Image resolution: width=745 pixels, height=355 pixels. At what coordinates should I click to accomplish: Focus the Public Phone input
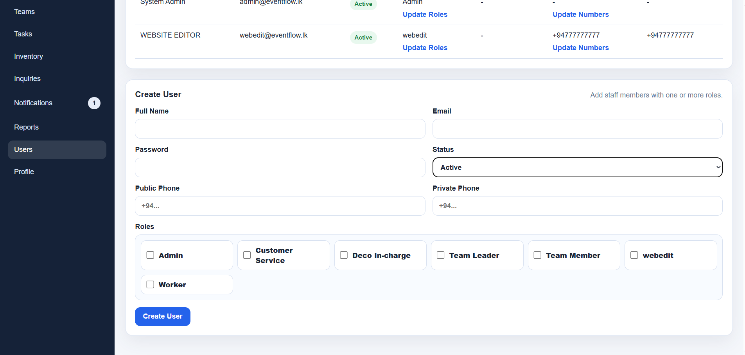(280, 206)
